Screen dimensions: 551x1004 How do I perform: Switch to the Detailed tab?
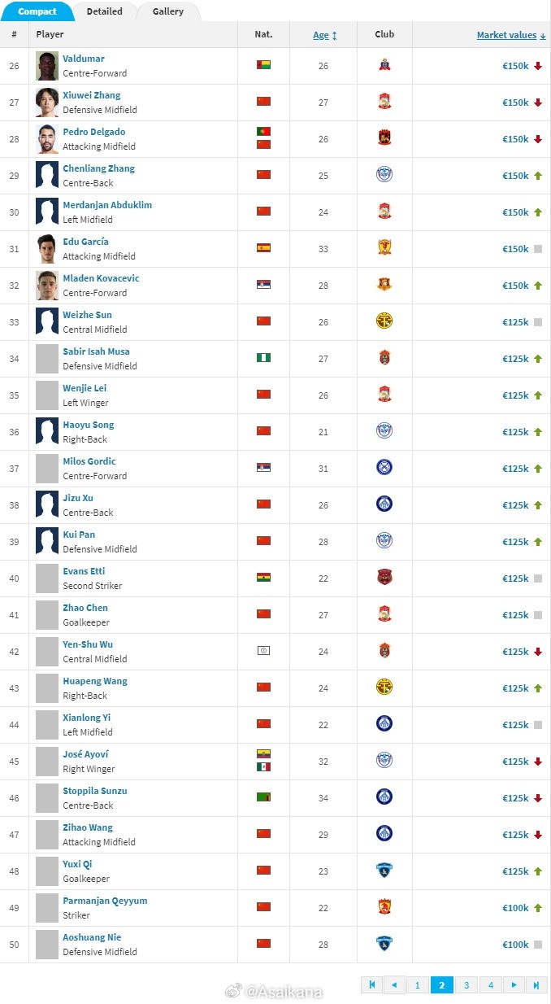[x=104, y=11]
